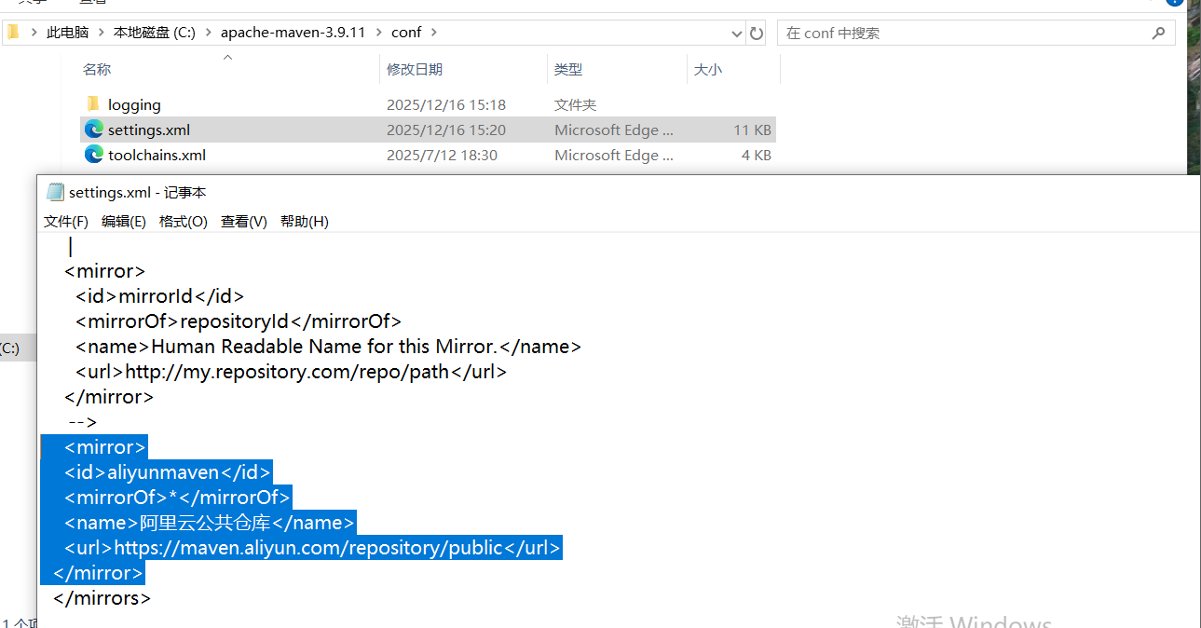Click the Notepad title settings.xml - 记事本
Viewport: 1201px width, 628px height.
(x=138, y=192)
